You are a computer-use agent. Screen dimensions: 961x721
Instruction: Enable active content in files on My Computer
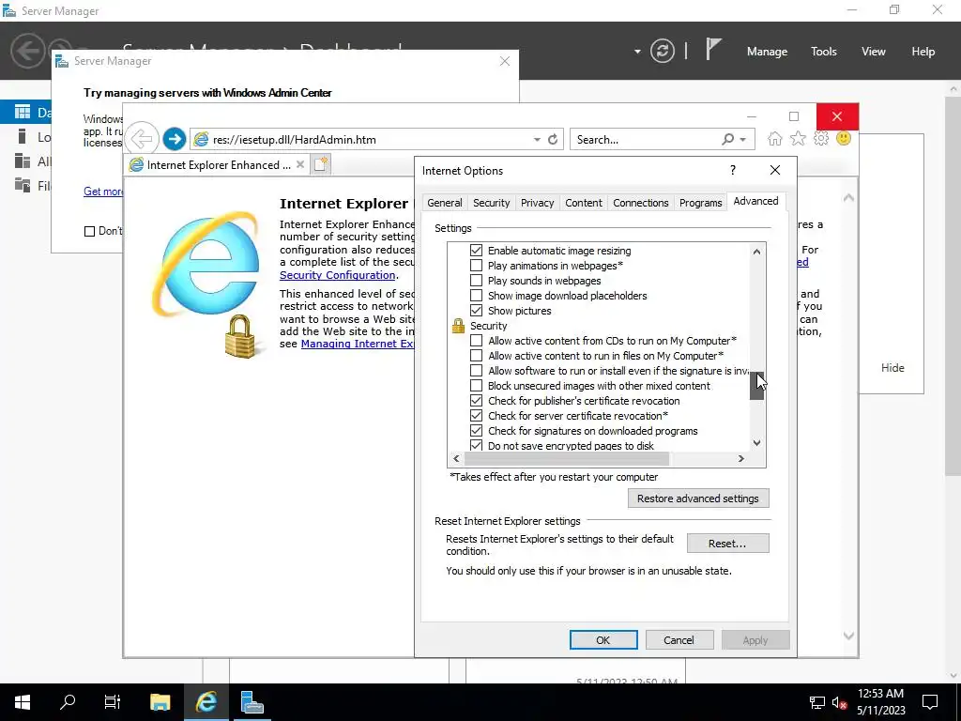[476, 356]
